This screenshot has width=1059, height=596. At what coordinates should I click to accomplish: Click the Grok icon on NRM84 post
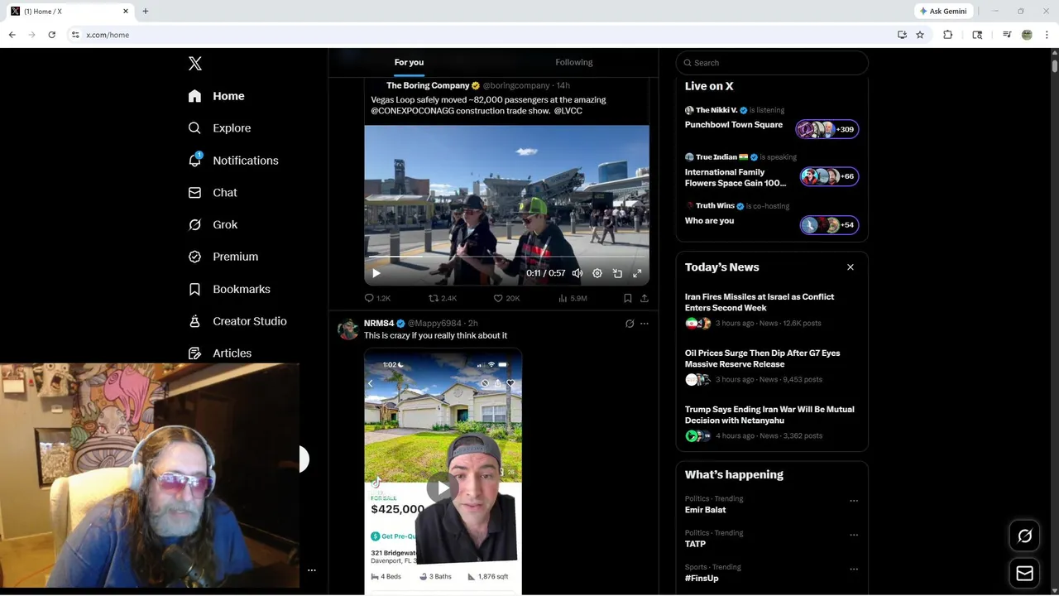(x=630, y=324)
